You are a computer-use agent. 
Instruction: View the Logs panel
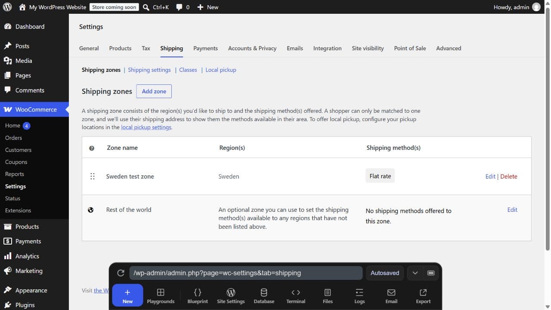click(x=359, y=296)
